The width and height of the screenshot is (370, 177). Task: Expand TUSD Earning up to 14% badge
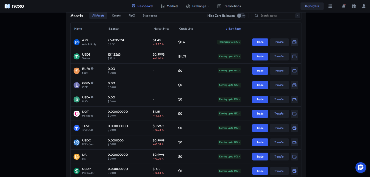click(229, 128)
